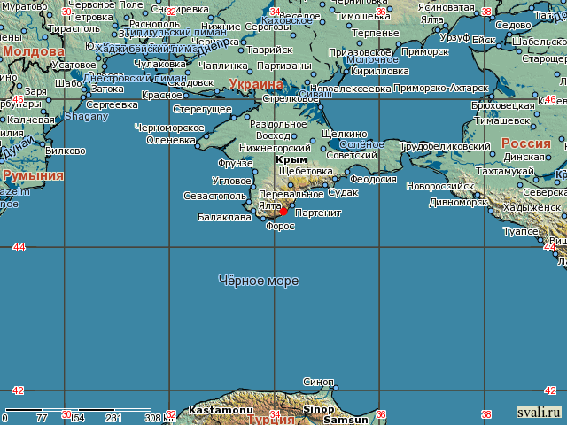Image resolution: width=567 pixels, height=425 pixels.
Task: Click the Samsun city label
Action: (x=346, y=420)
